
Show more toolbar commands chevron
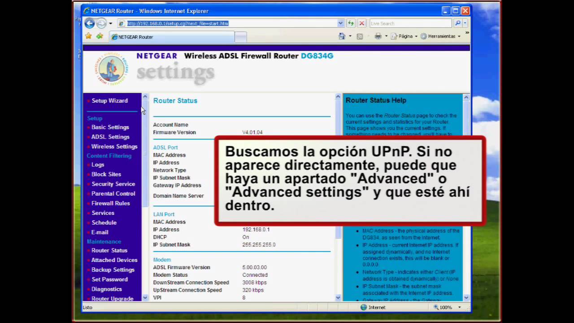(467, 33)
